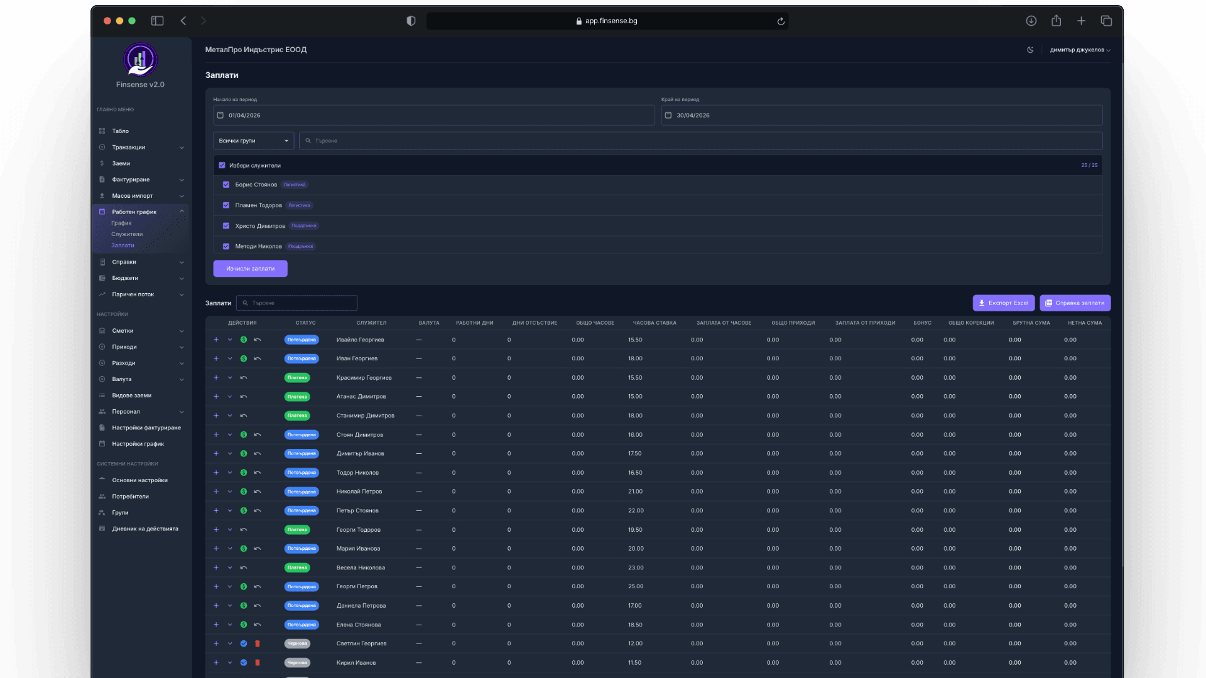This screenshot has width=1206, height=678.
Task: Click undo arrow in Георги Тодоров row
Action: pyautogui.click(x=244, y=530)
